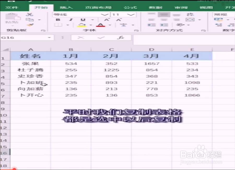Click the cell with value 1866
The height and width of the screenshot is (170, 235).
(192, 95)
